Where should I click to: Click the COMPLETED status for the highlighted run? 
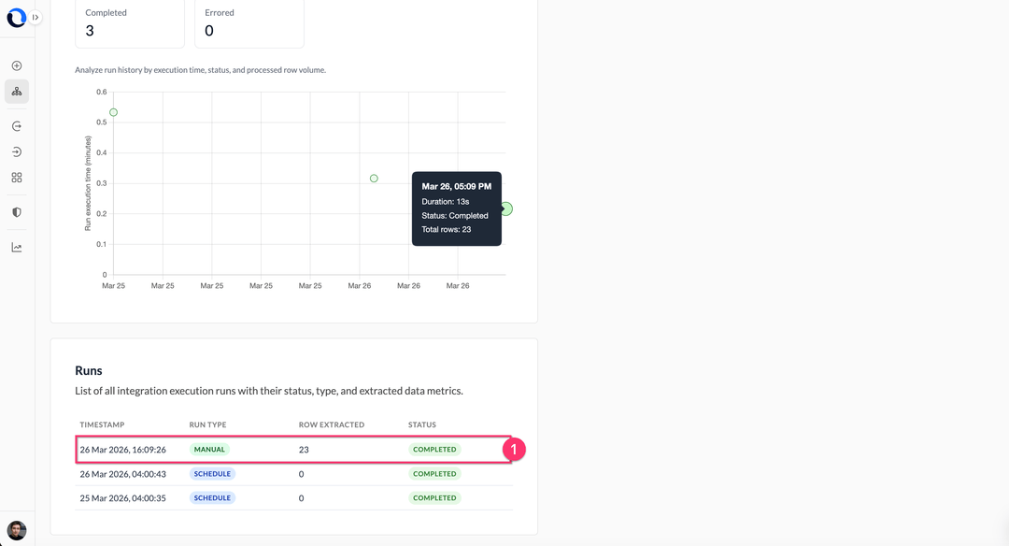pyautogui.click(x=434, y=449)
